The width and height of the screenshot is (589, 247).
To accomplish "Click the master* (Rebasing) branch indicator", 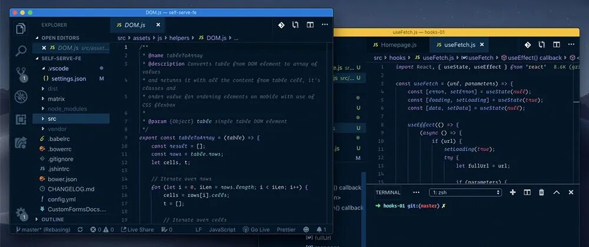I will [x=43, y=229].
